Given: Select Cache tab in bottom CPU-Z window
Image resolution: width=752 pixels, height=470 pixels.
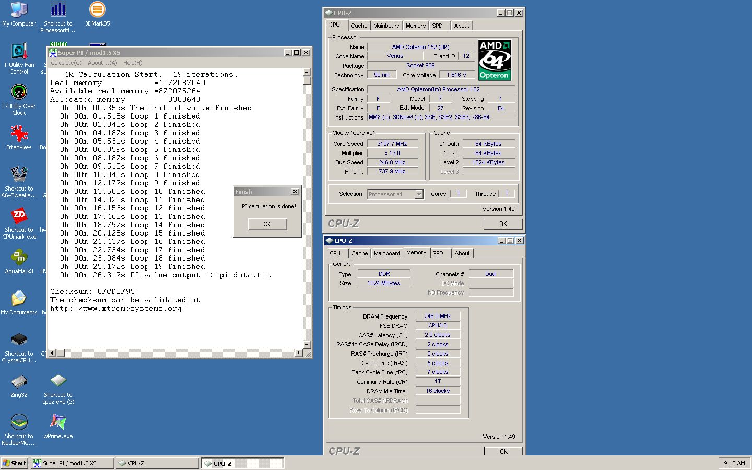Looking at the screenshot, I should point(359,253).
